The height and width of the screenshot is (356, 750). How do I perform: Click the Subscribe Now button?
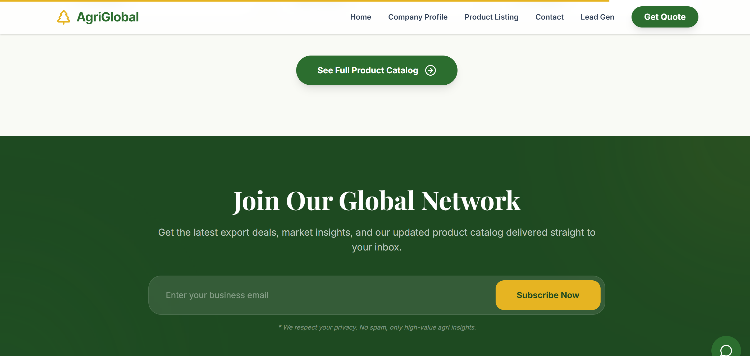[548, 295]
